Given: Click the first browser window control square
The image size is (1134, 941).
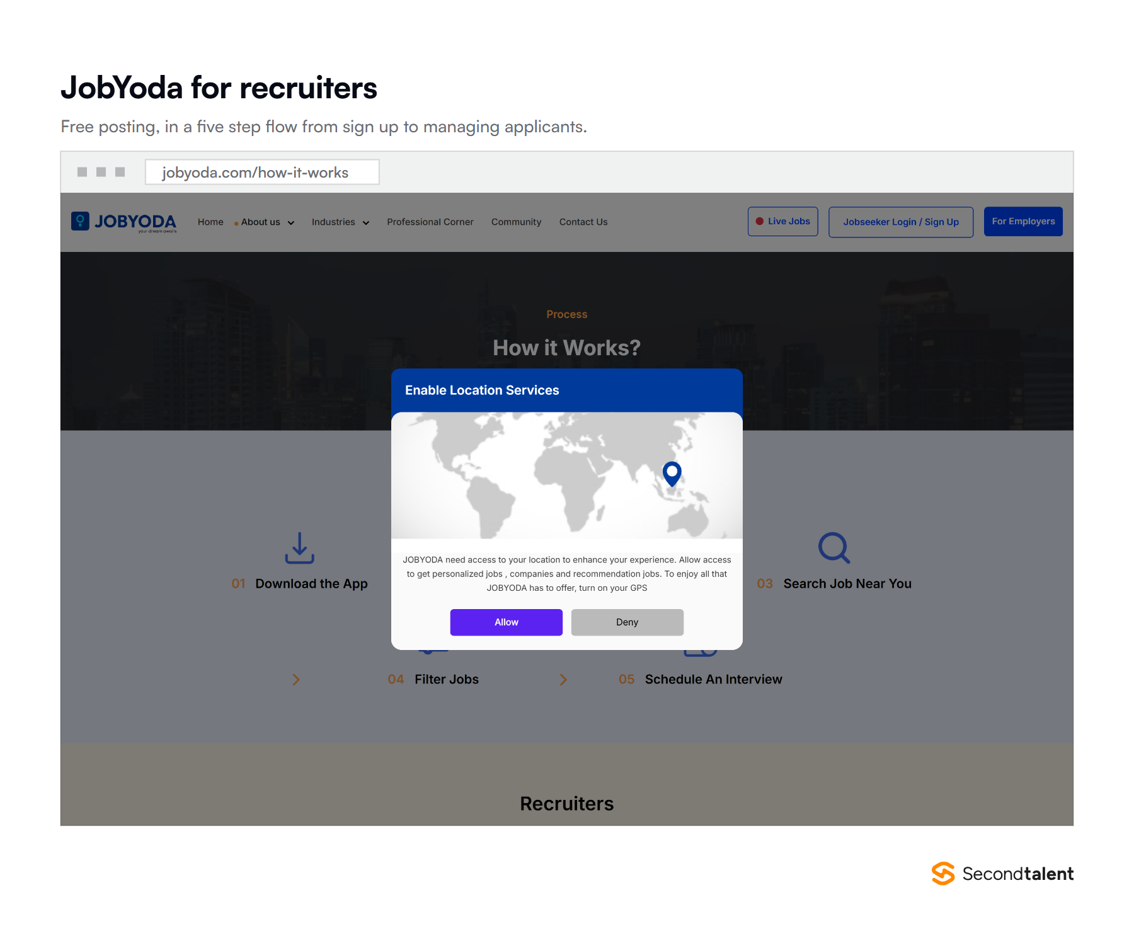Looking at the screenshot, I should (x=82, y=172).
